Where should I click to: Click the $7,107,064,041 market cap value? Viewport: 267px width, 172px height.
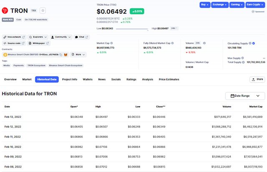tap(253, 157)
